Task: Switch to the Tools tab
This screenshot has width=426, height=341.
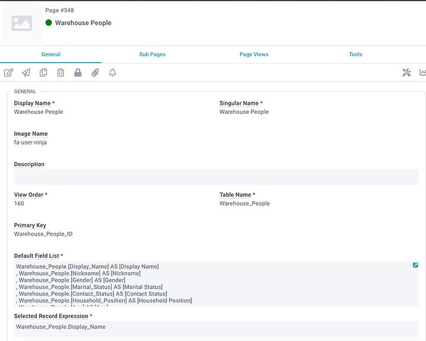Action: (356, 54)
